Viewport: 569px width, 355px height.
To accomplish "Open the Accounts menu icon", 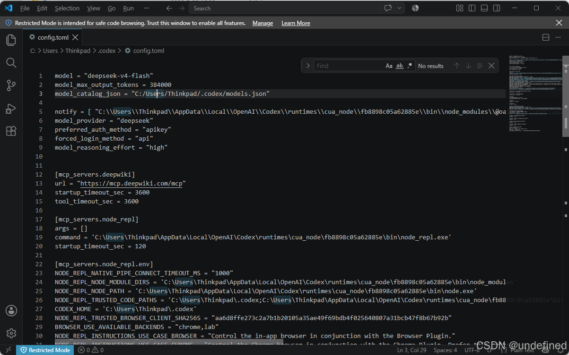I will (x=11, y=311).
